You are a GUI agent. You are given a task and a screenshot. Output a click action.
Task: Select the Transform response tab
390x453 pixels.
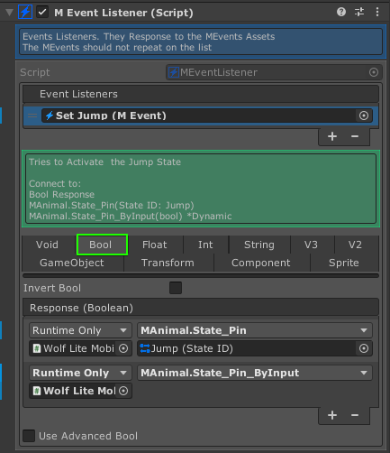[x=168, y=263]
